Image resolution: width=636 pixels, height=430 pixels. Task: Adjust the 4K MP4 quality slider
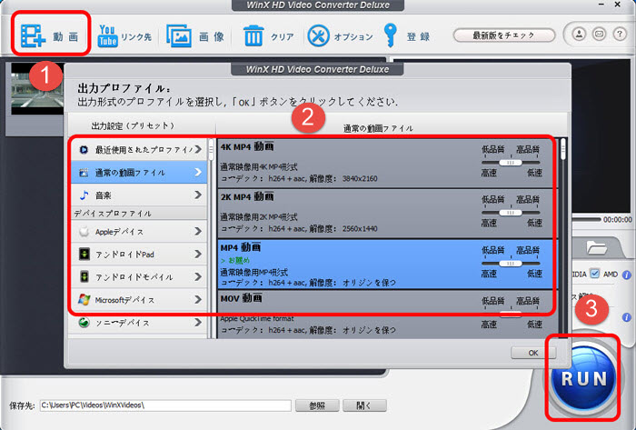pyautogui.click(x=511, y=162)
